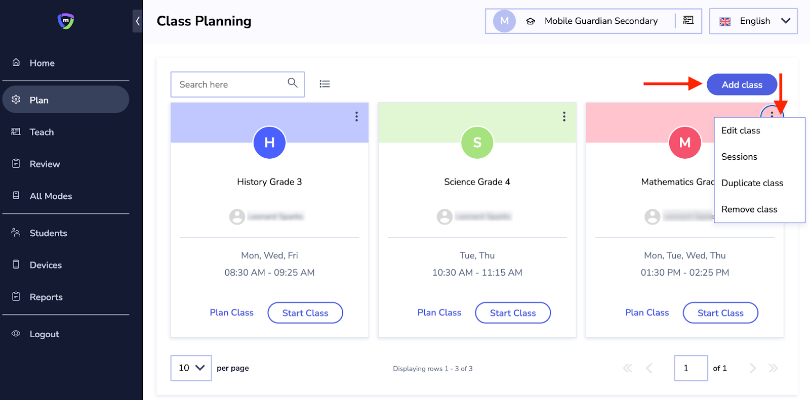Click the classroom icon beside school name
The height and width of the screenshot is (400, 810).
(688, 21)
